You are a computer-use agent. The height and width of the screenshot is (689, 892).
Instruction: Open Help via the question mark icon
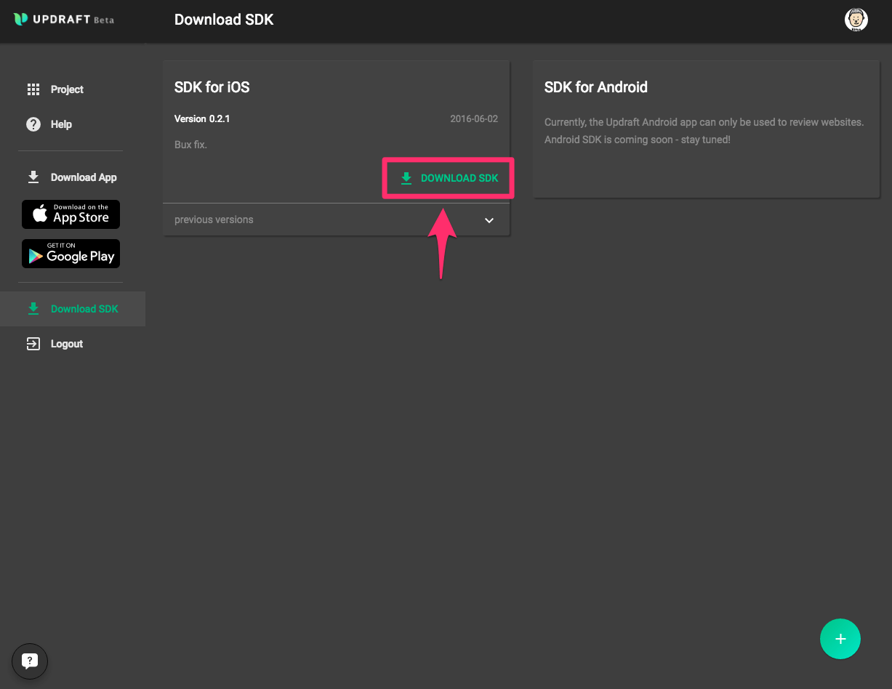point(33,124)
